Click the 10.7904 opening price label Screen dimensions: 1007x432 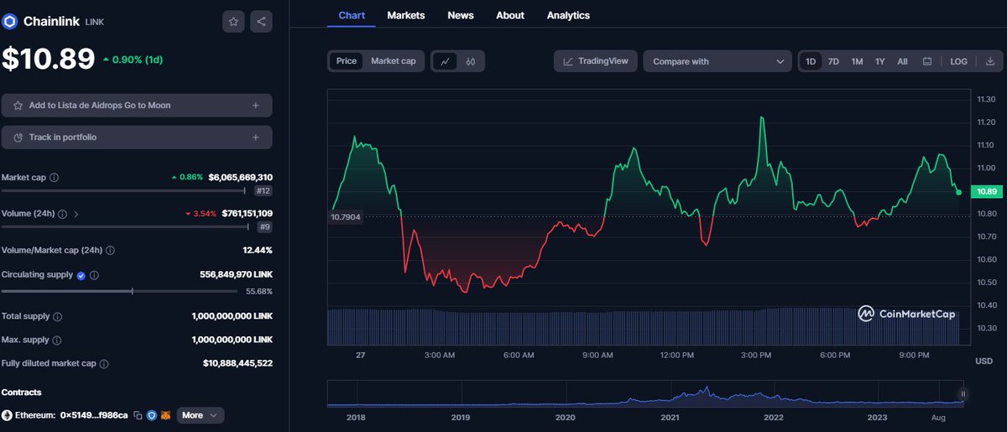click(345, 216)
